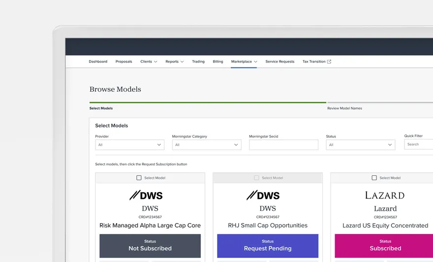Click the Subscribed status box

[384, 246]
